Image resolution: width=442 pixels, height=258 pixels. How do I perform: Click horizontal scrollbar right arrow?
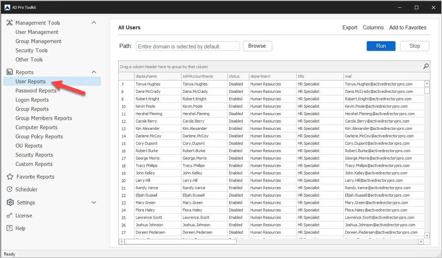click(x=421, y=242)
